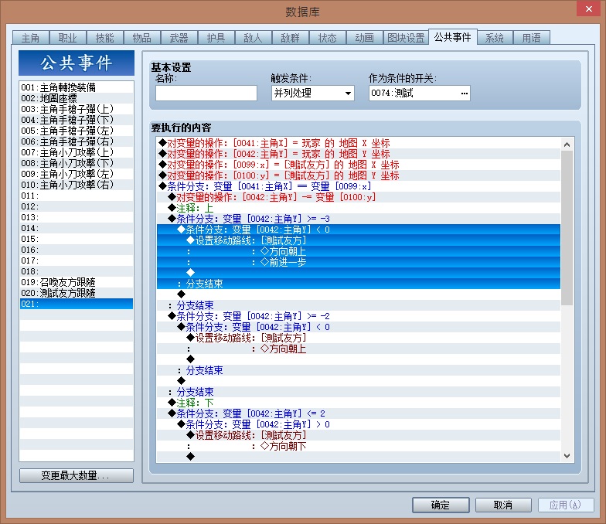This screenshot has height=524, width=606.
Task: Select the highlighted event slot 021
Action: [x=76, y=304]
